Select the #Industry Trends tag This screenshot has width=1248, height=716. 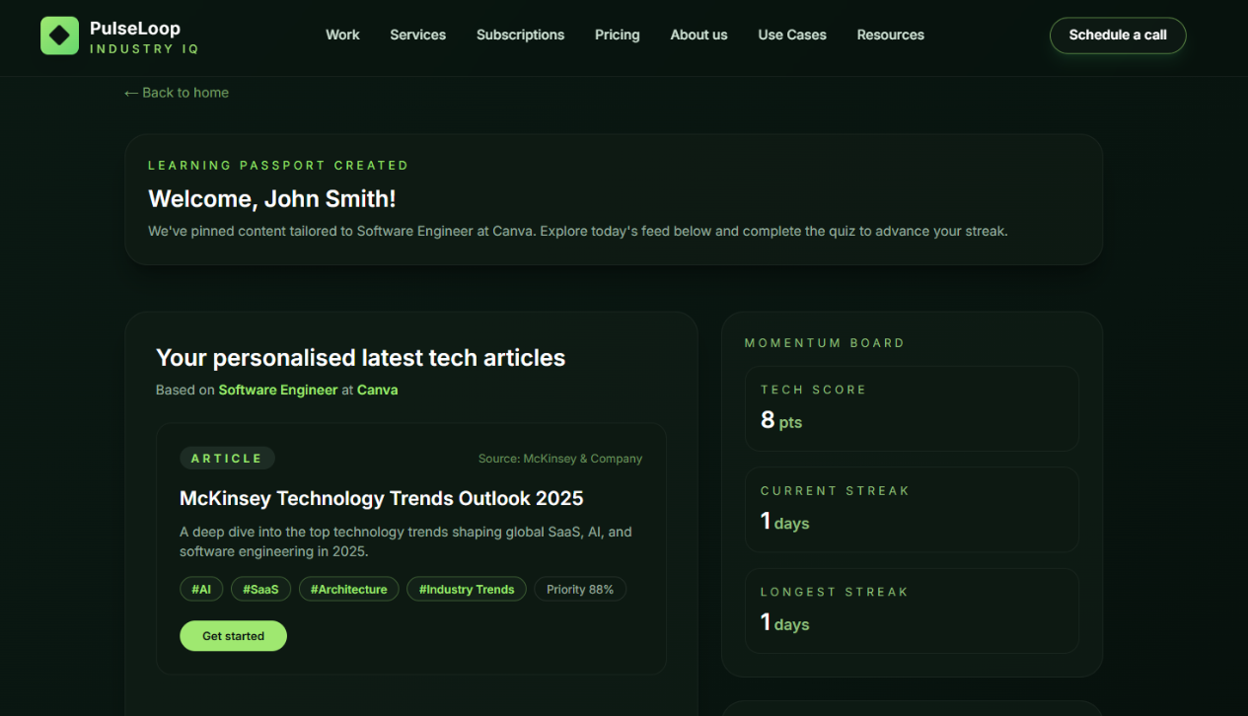467,590
